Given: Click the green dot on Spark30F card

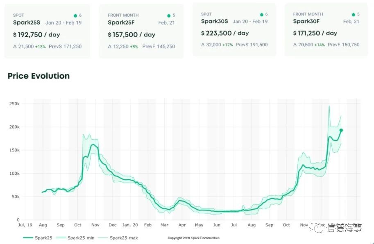Looking at the screenshot, I should point(354,15).
